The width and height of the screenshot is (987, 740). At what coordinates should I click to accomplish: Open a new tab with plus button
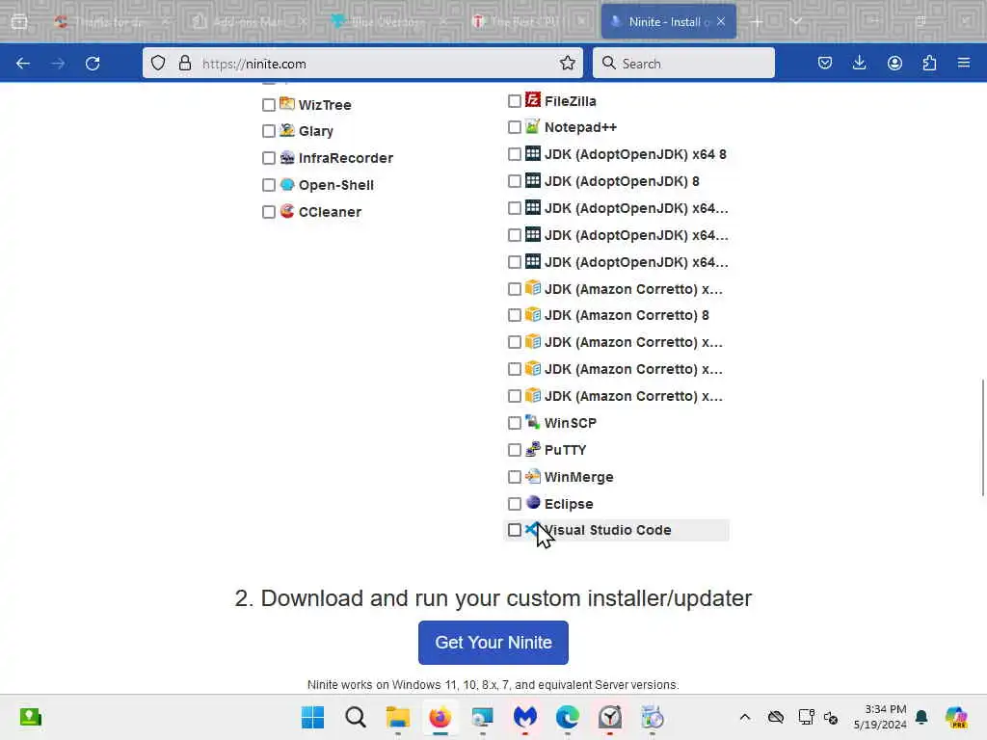coord(756,22)
